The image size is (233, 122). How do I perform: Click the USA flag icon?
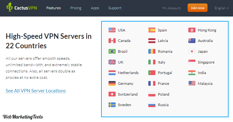tap(112, 30)
